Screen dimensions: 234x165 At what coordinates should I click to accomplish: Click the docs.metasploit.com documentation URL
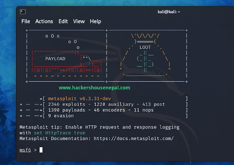click(134, 139)
